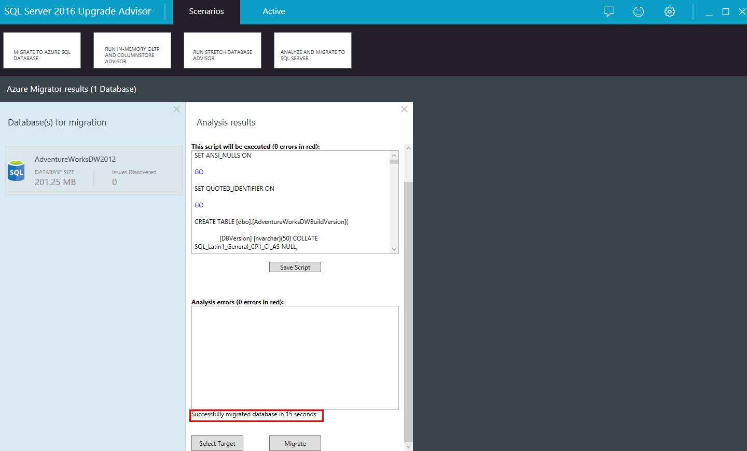Open Analyze and Migrate to SQL Server tile
The width and height of the screenshot is (747, 451).
313,50
